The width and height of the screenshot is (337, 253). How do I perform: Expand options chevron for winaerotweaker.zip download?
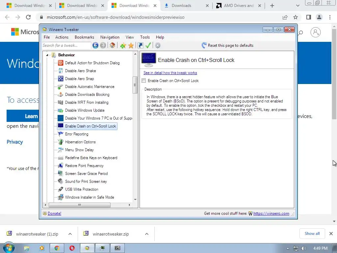pyautogui.click(x=147, y=234)
